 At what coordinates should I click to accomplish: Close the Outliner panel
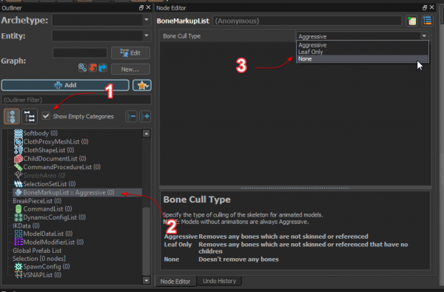pyautogui.click(x=148, y=7)
